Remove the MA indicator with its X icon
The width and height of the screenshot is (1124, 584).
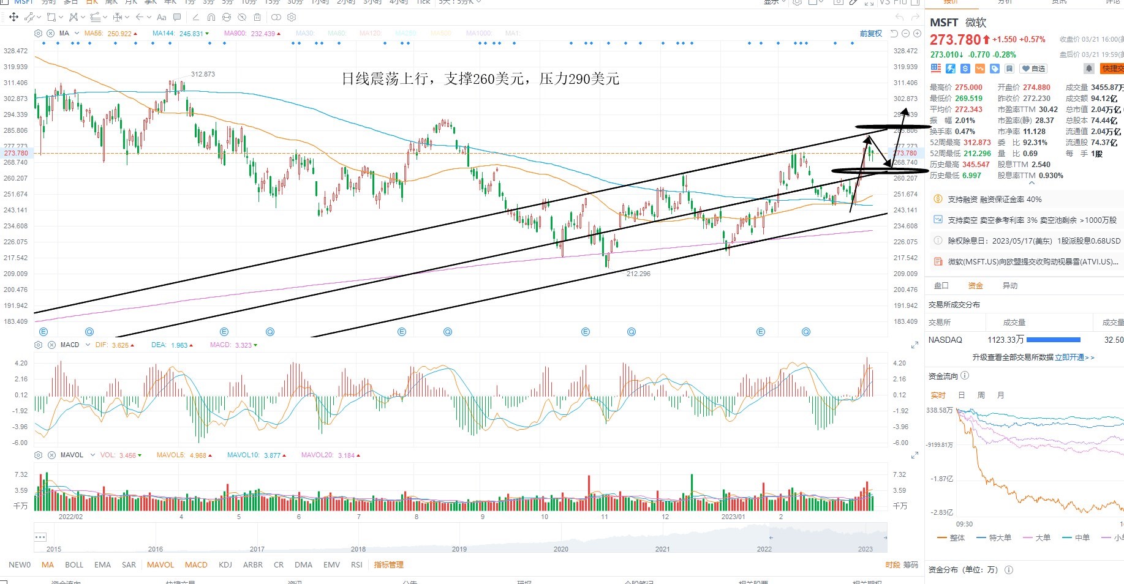click(51, 34)
